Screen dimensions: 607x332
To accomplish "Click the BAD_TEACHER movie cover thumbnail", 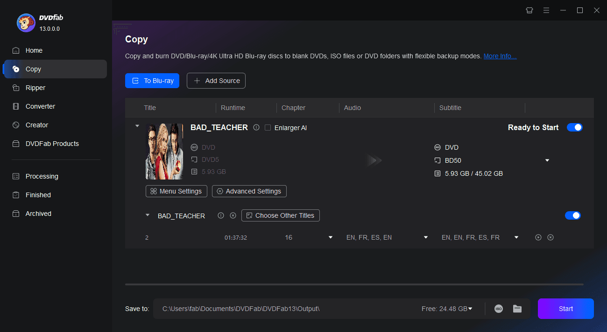I will tap(164, 152).
